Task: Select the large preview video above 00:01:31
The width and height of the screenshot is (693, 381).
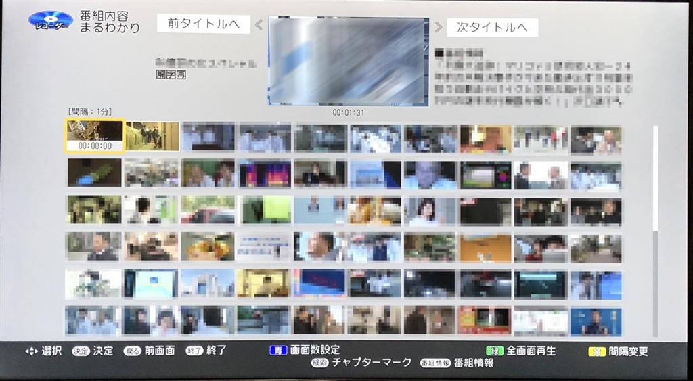Action: 349,61
